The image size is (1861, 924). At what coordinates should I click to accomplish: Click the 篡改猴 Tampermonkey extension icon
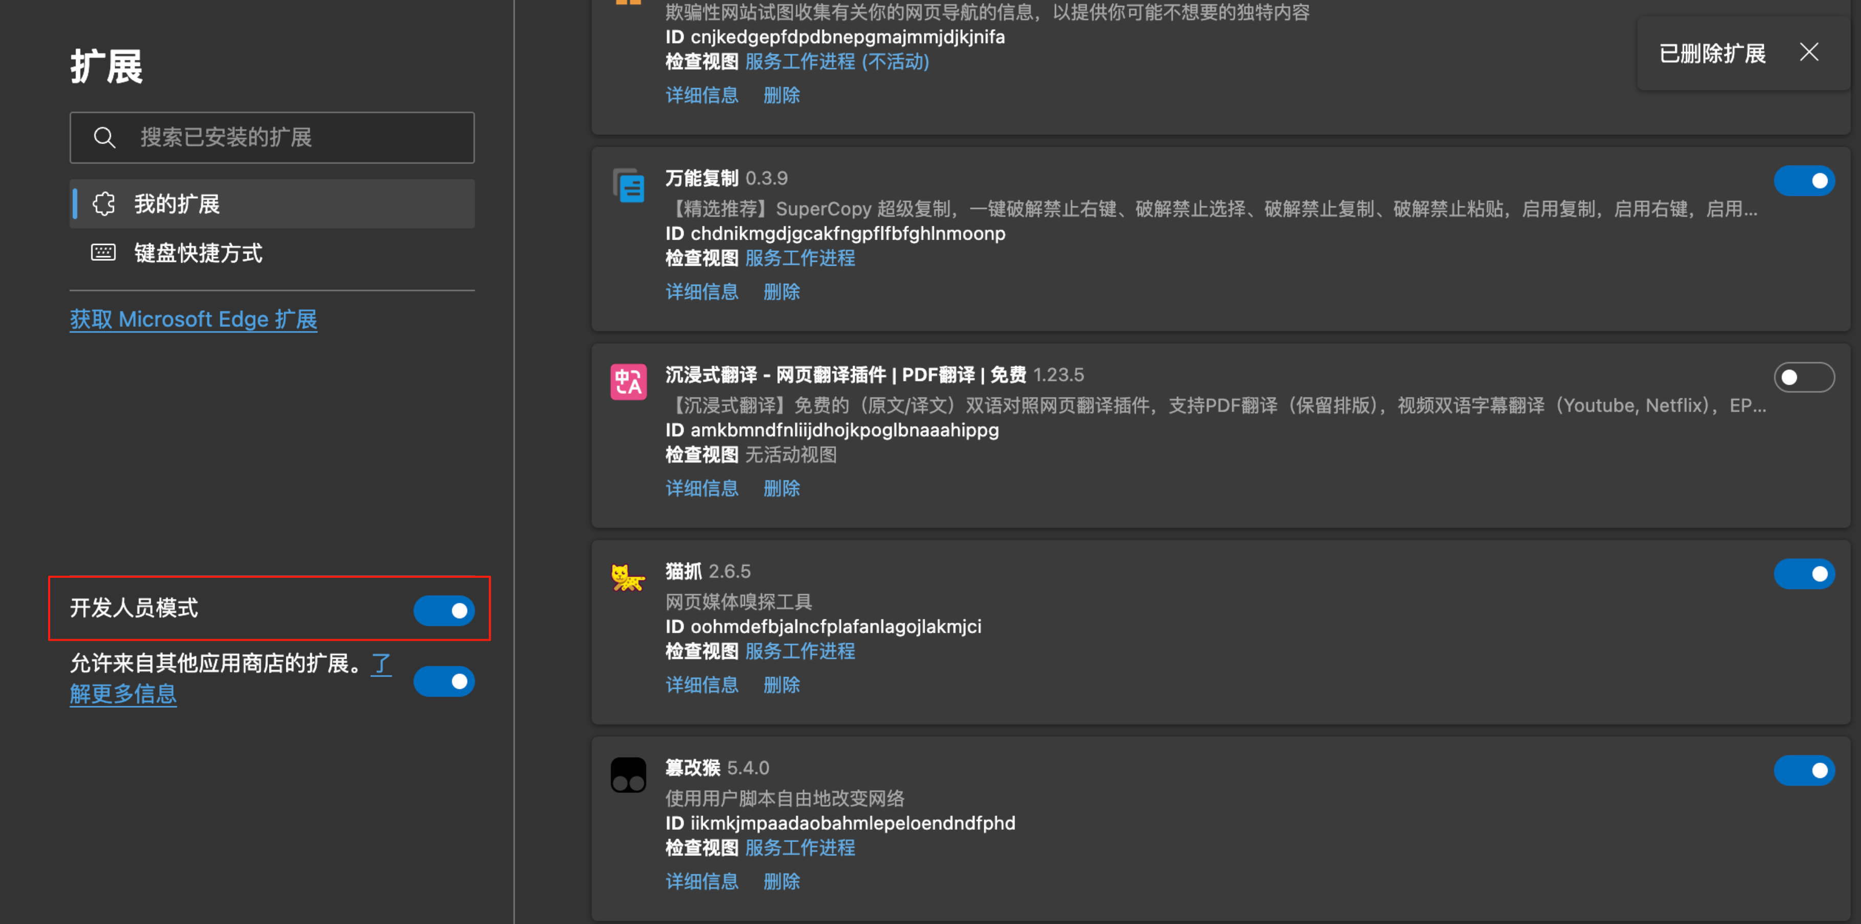(628, 775)
